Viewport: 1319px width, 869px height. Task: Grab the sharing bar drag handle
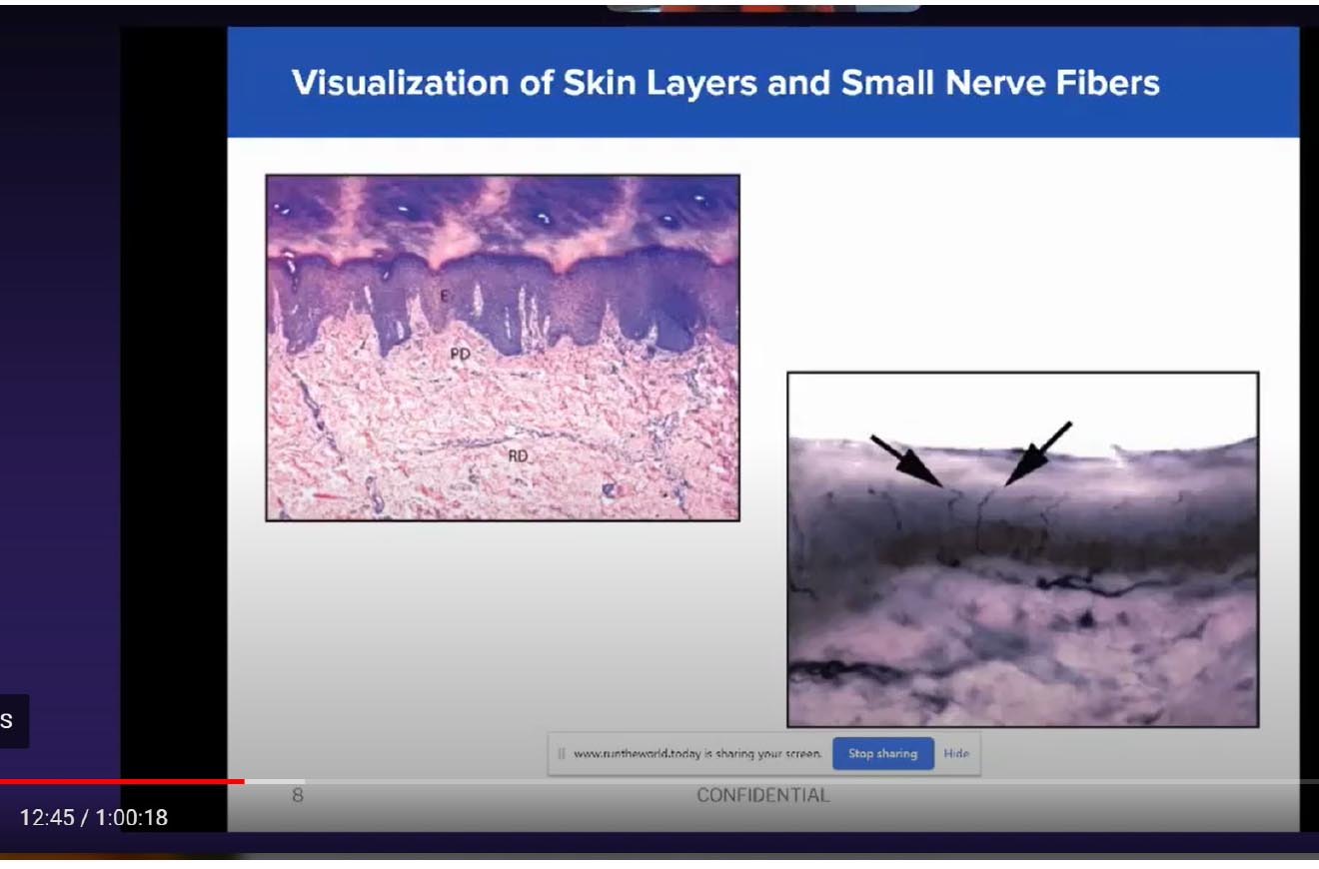pos(562,754)
